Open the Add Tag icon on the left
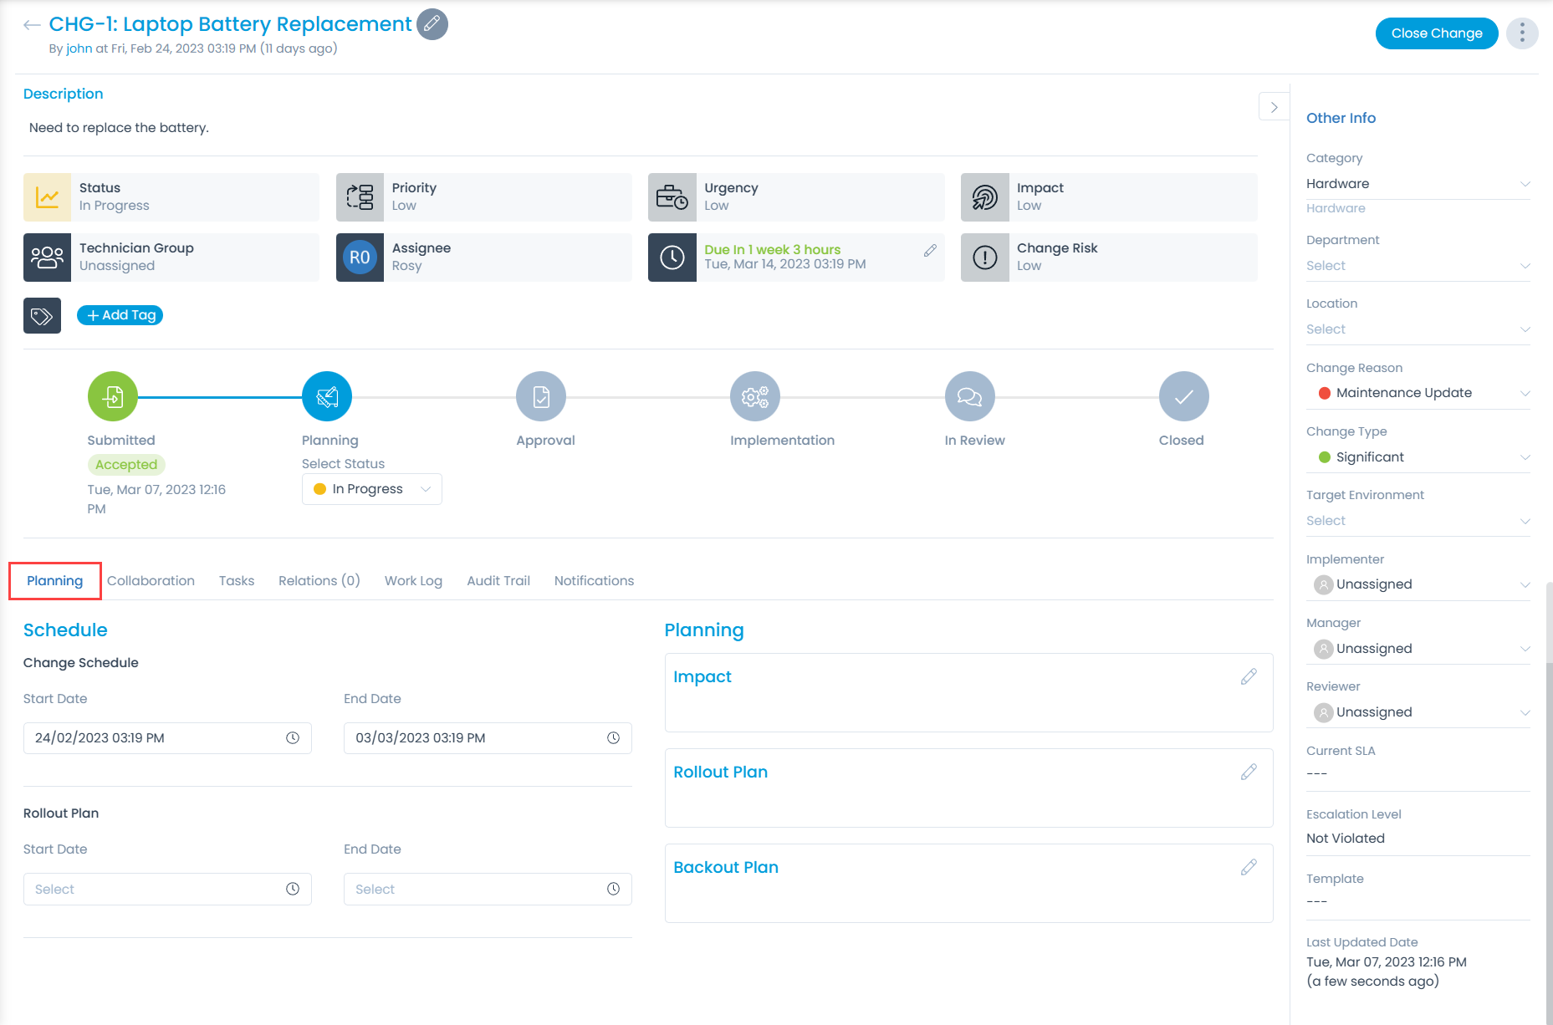 pos(42,315)
